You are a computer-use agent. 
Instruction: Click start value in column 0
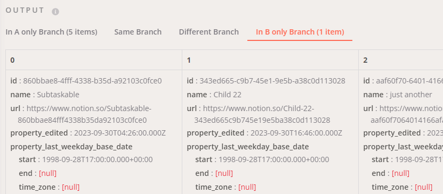point(98,159)
